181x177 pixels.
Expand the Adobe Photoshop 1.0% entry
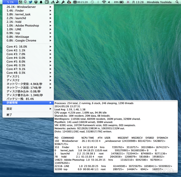coord(28,26)
